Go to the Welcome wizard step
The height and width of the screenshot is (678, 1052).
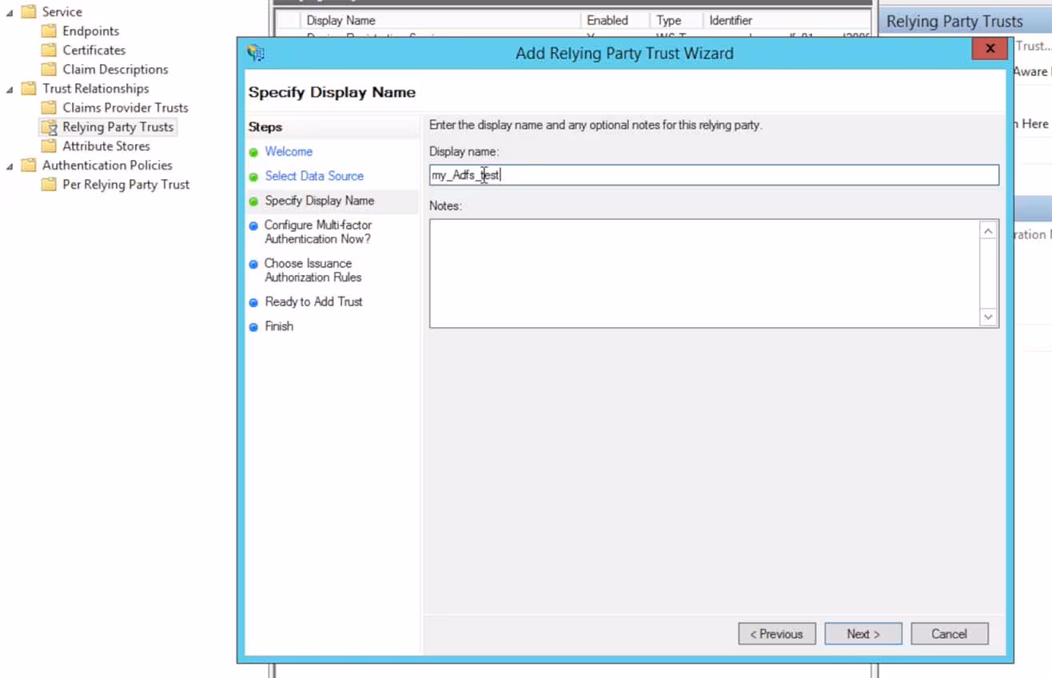click(289, 152)
